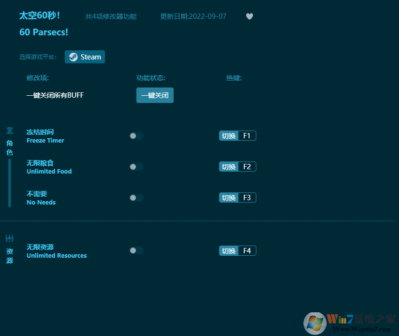Click the 切换 button for F1 hotkey
This screenshot has width=399, height=336.
pyautogui.click(x=229, y=136)
